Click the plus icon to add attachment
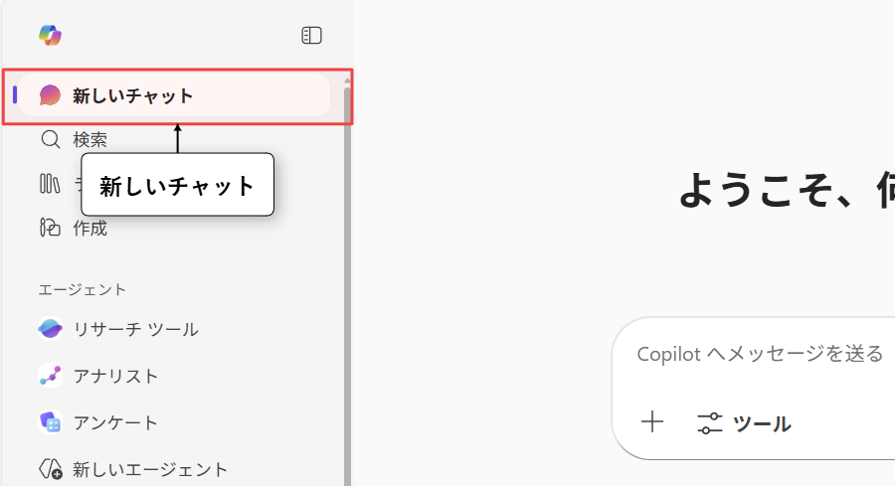The image size is (895, 486). [652, 422]
